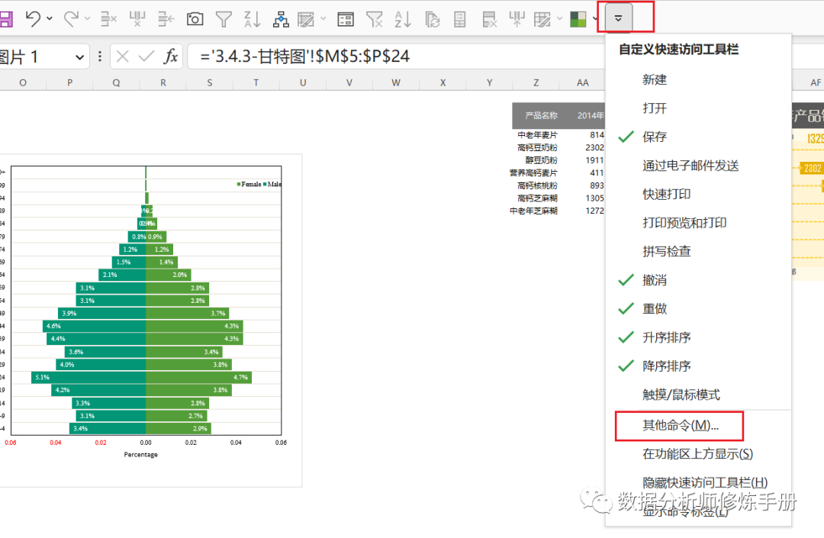Click the first A-Z sort icon
Viewport: 824px width, 538px height.
(252, 18)
